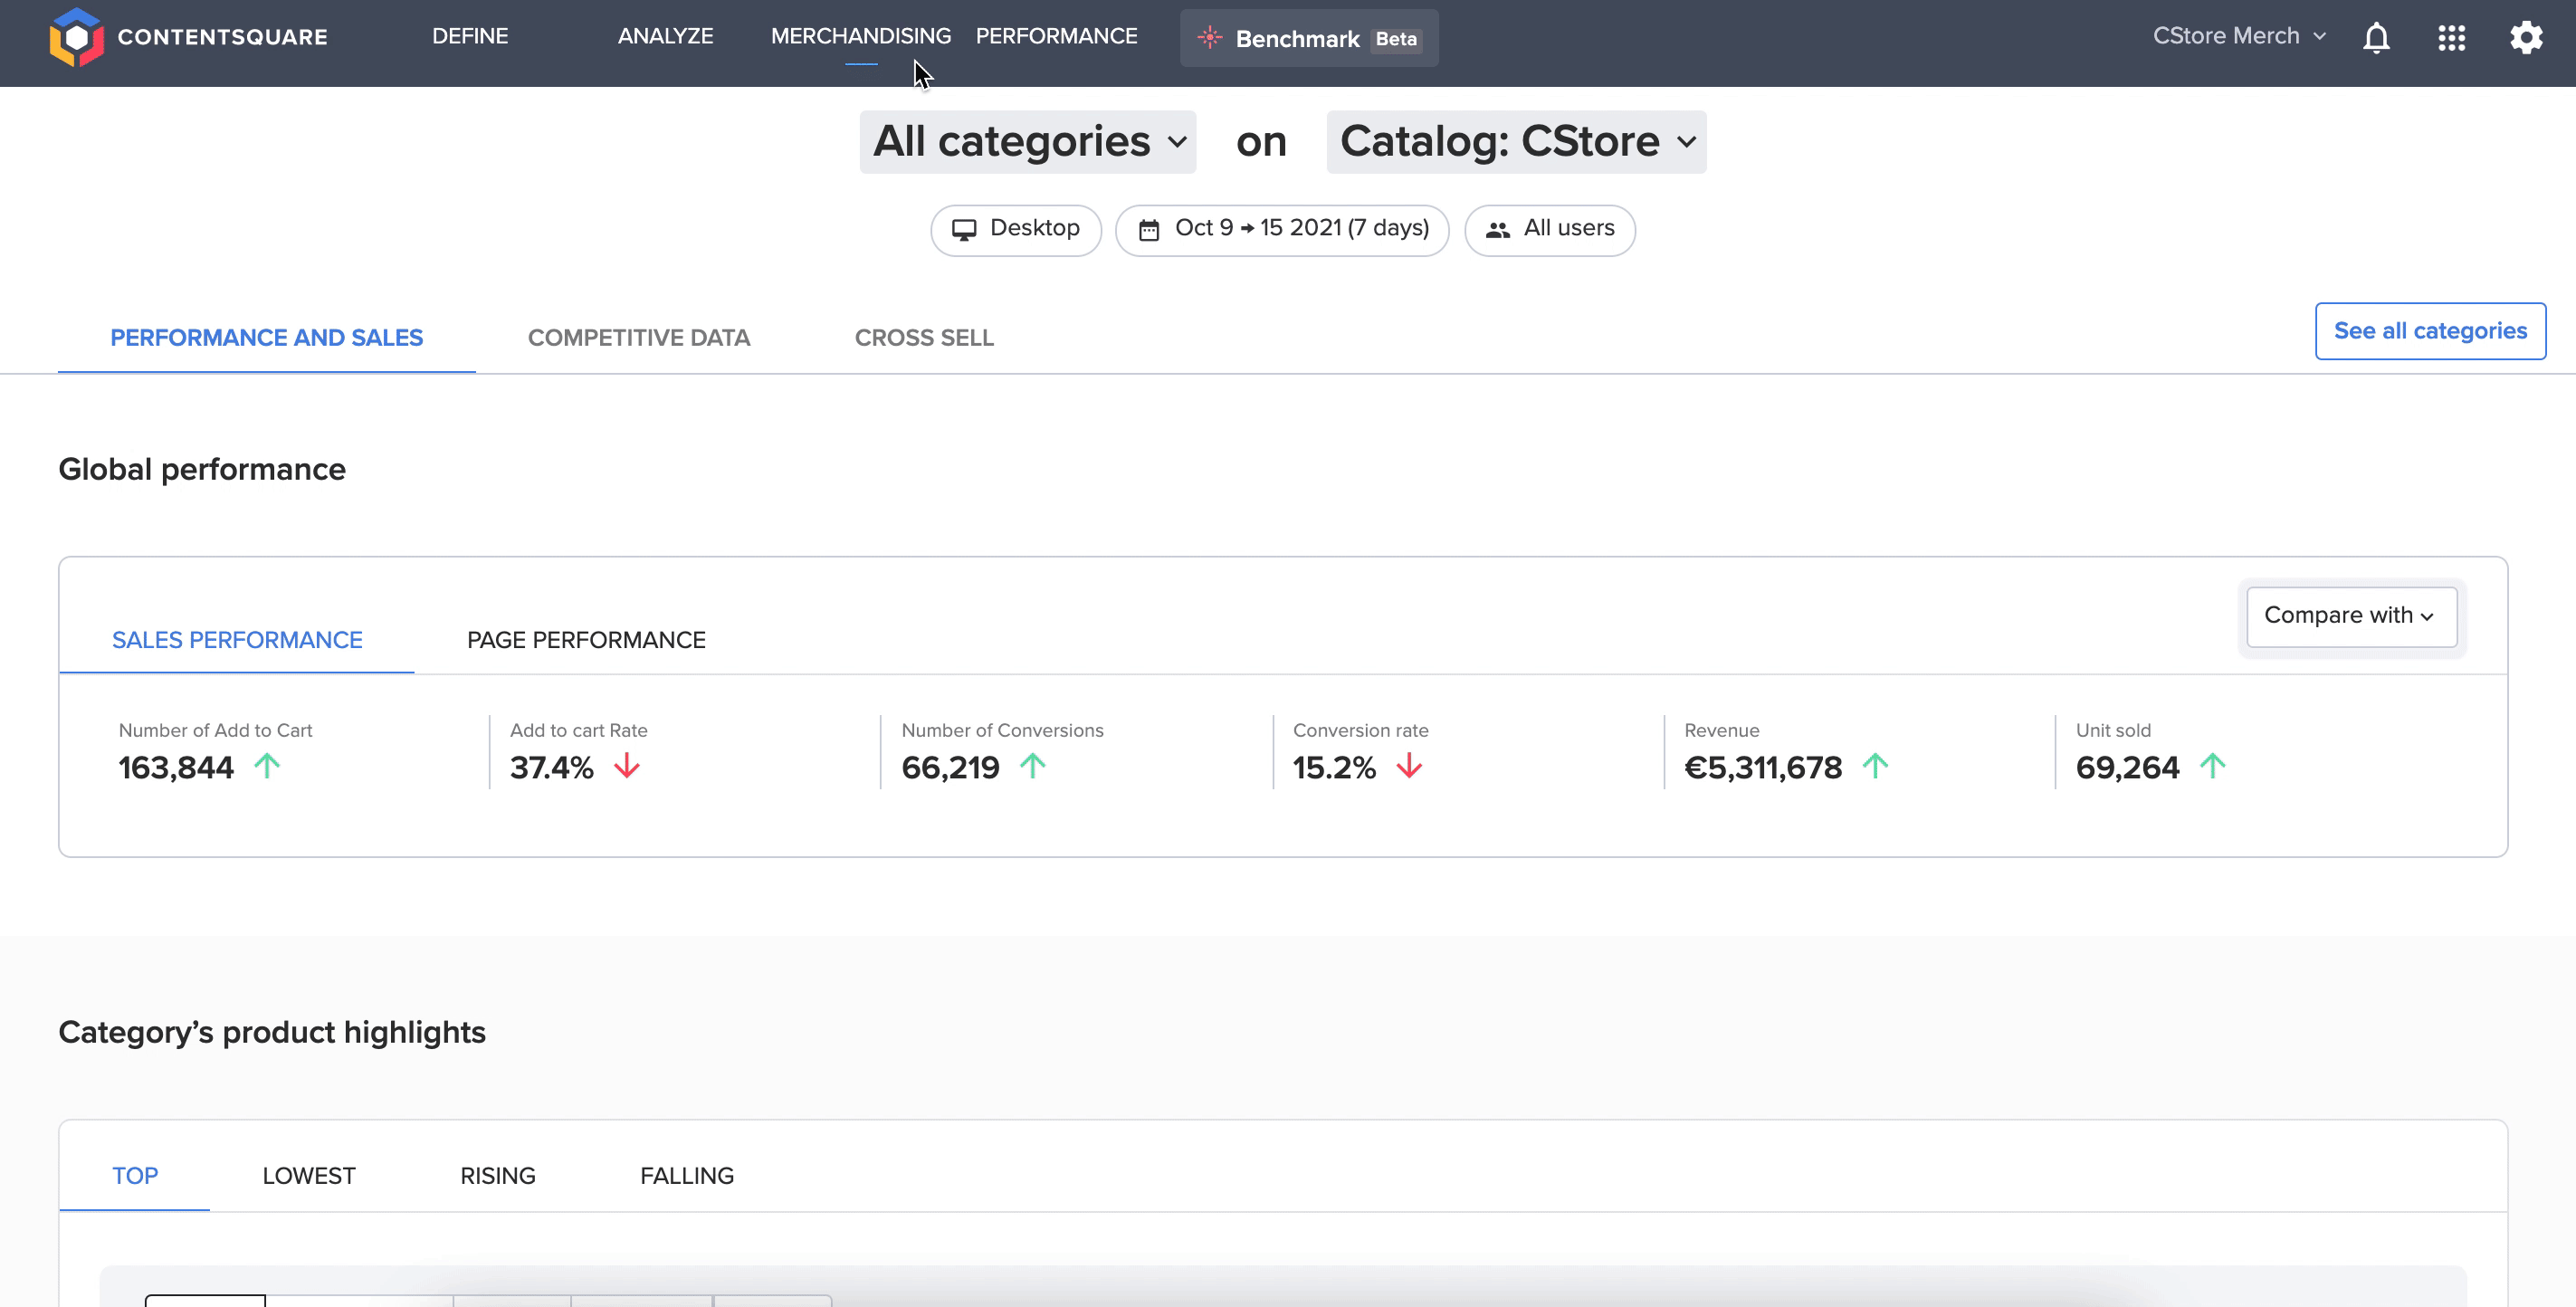Open the Analyze menu
Image resolution: width=2576 pixels, height=1307 pixels.
coord(665,36)
